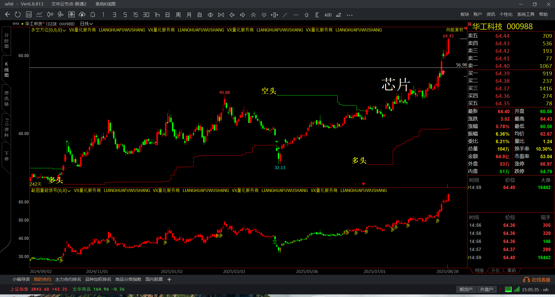Click the expand horizontally chart icon

[x=210, y=15]
